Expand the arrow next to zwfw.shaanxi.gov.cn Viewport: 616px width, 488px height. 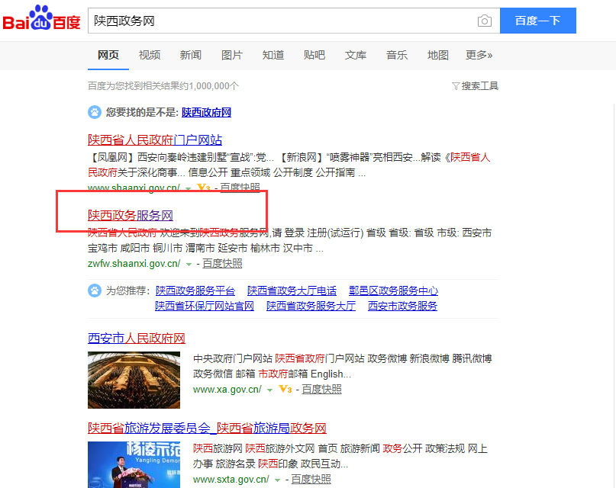[x=189, y=264]
